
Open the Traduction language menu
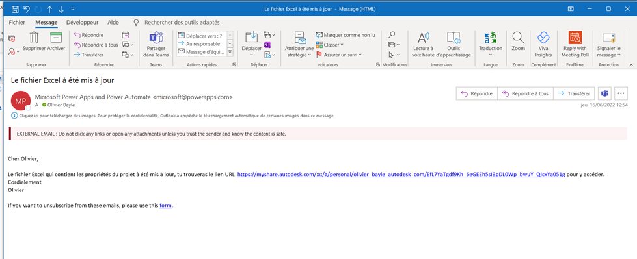[x=491, y=45]
